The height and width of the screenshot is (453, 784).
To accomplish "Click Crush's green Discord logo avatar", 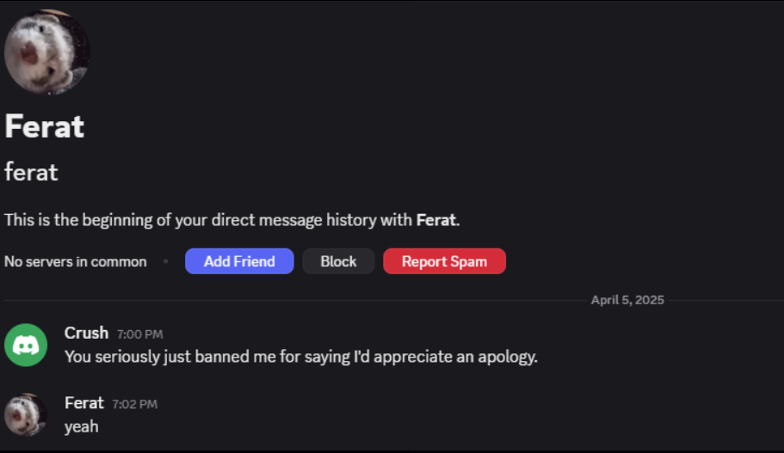I will (26, 345).
